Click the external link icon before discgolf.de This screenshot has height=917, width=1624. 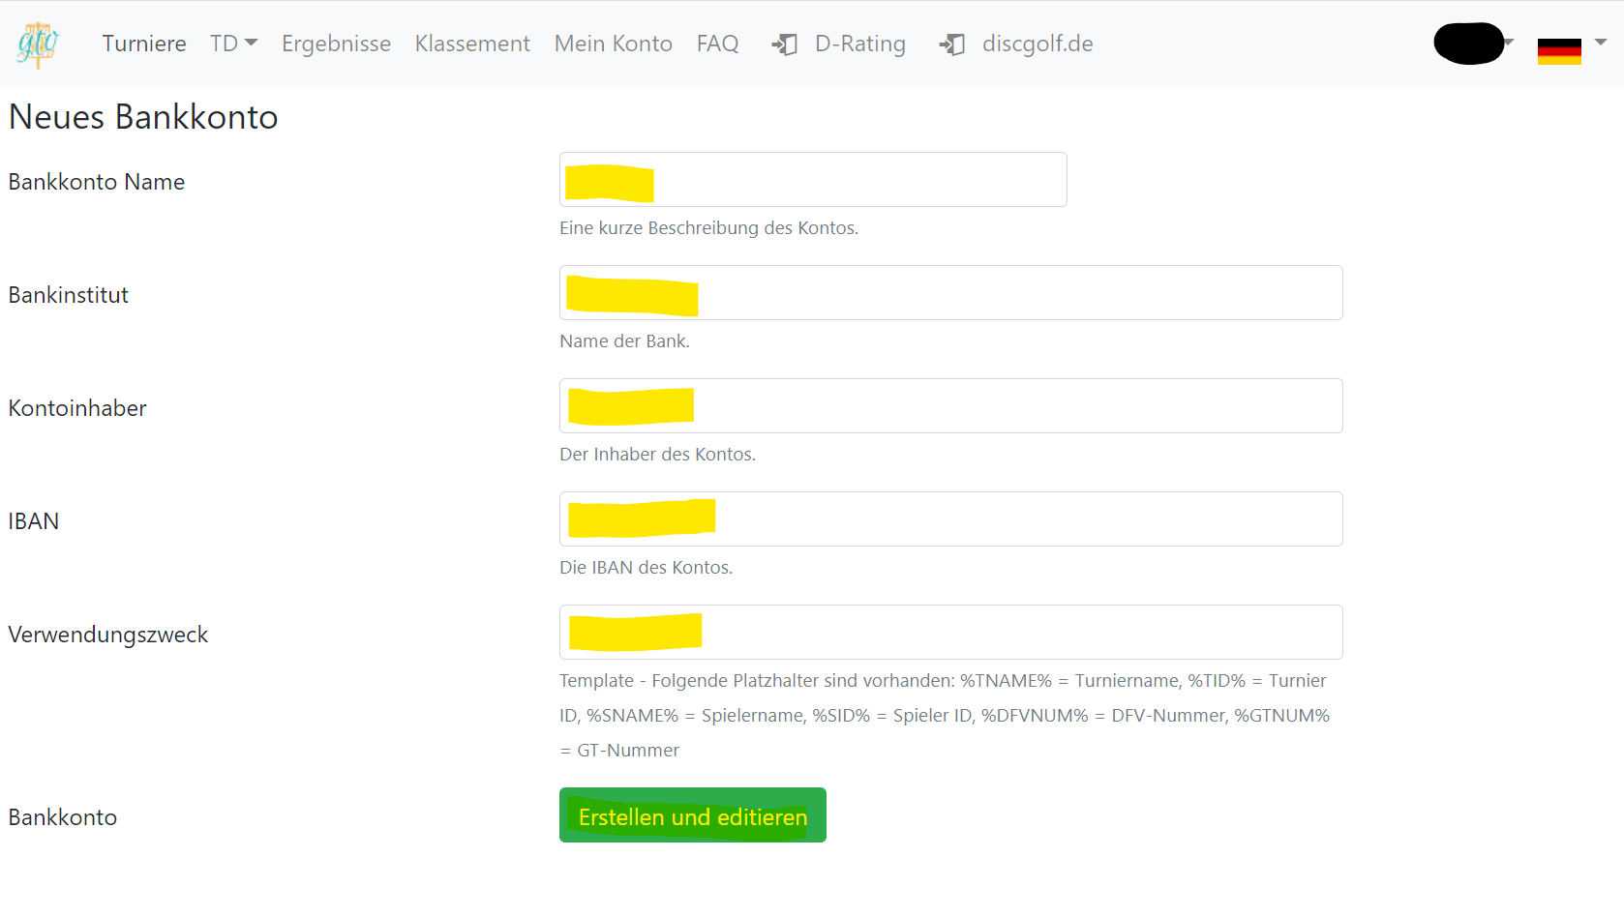click(951, 44)
